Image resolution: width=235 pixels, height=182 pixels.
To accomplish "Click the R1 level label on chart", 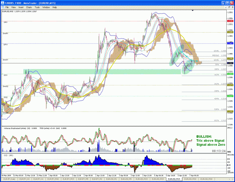I will tap(5, 22).
